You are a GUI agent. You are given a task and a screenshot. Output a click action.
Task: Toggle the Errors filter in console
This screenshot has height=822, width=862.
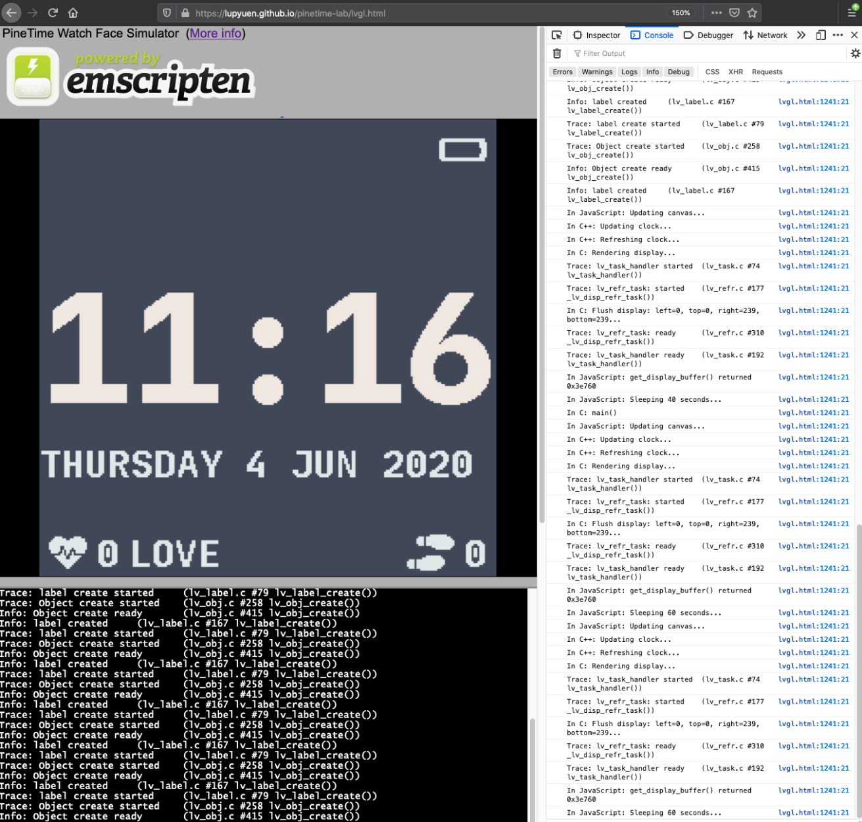click(562, 72)
